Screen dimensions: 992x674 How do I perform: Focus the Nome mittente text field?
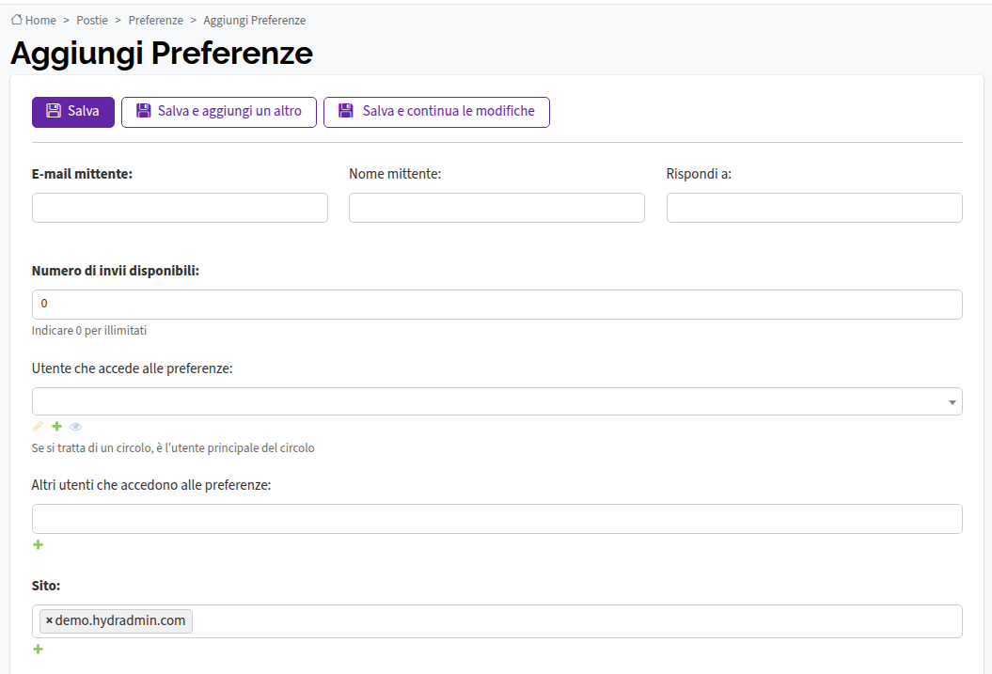pyautogui.click(x=496, y=208)
